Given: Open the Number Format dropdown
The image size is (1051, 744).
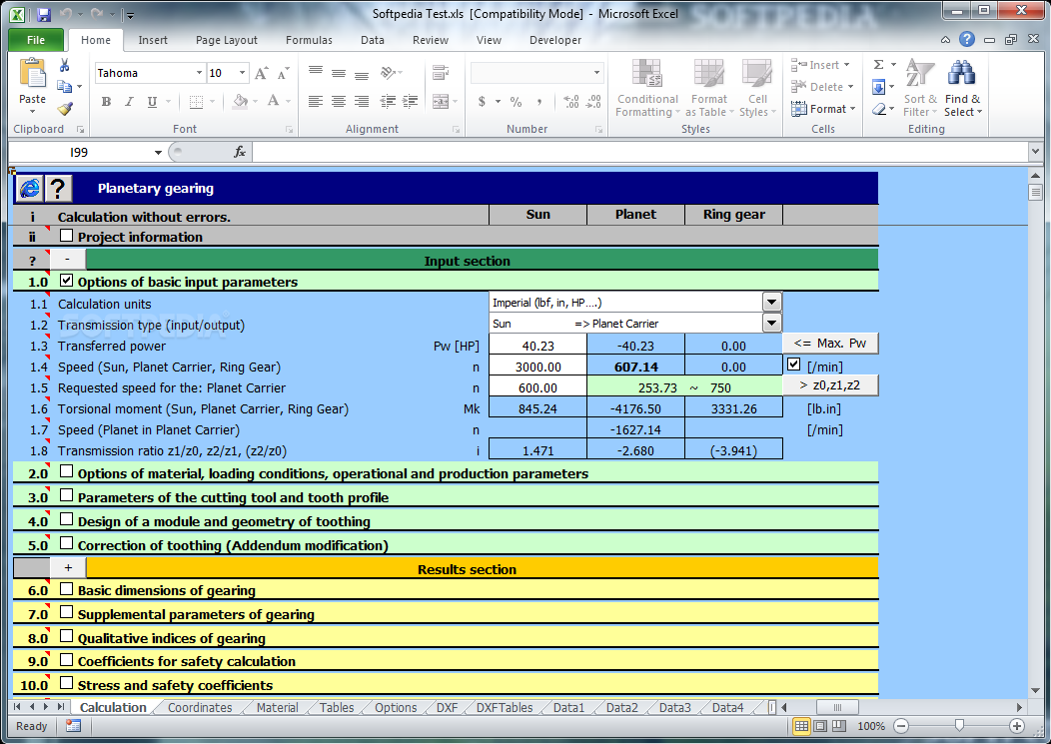Looking at the screenshot, I should (595, 72).
